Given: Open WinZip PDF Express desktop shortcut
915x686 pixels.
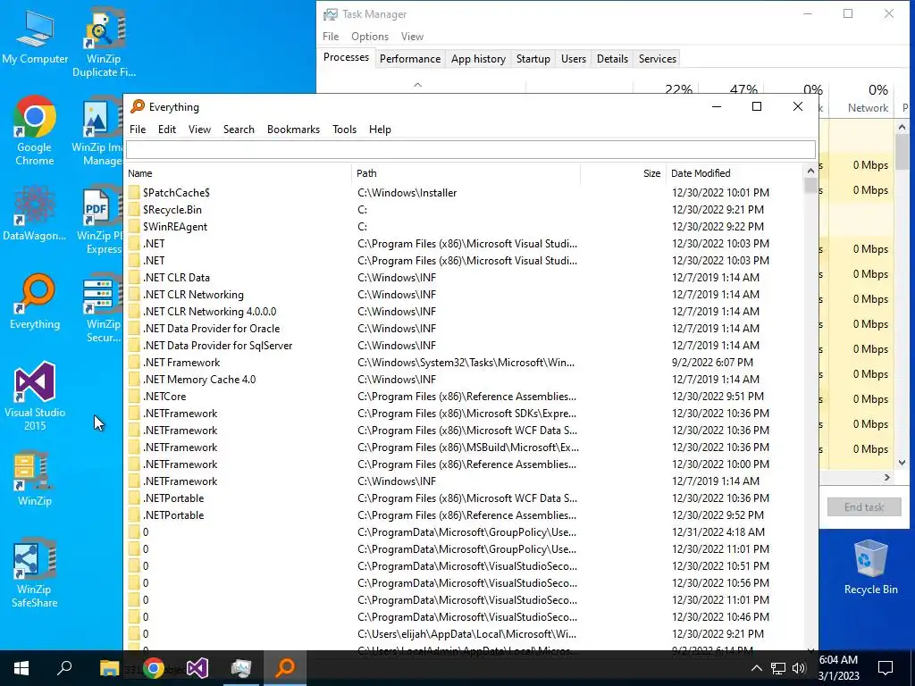Looking at the screenshot, I should tap(99, 222).
